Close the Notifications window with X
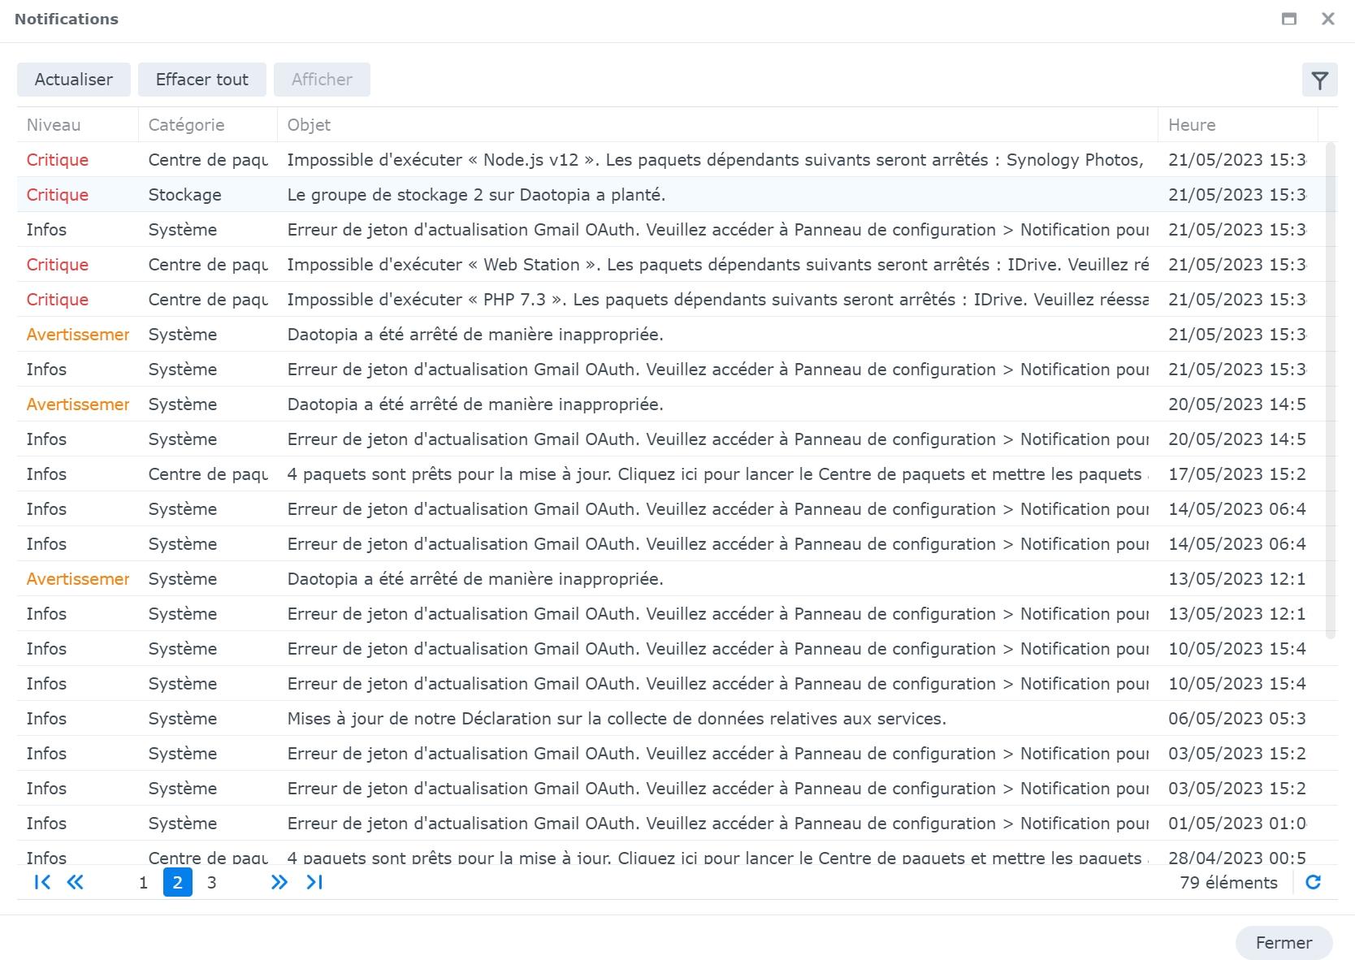 (x=1328, y=19)
